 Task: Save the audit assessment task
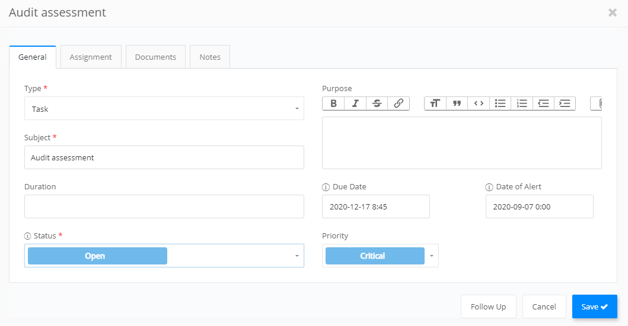pos(594,306)
